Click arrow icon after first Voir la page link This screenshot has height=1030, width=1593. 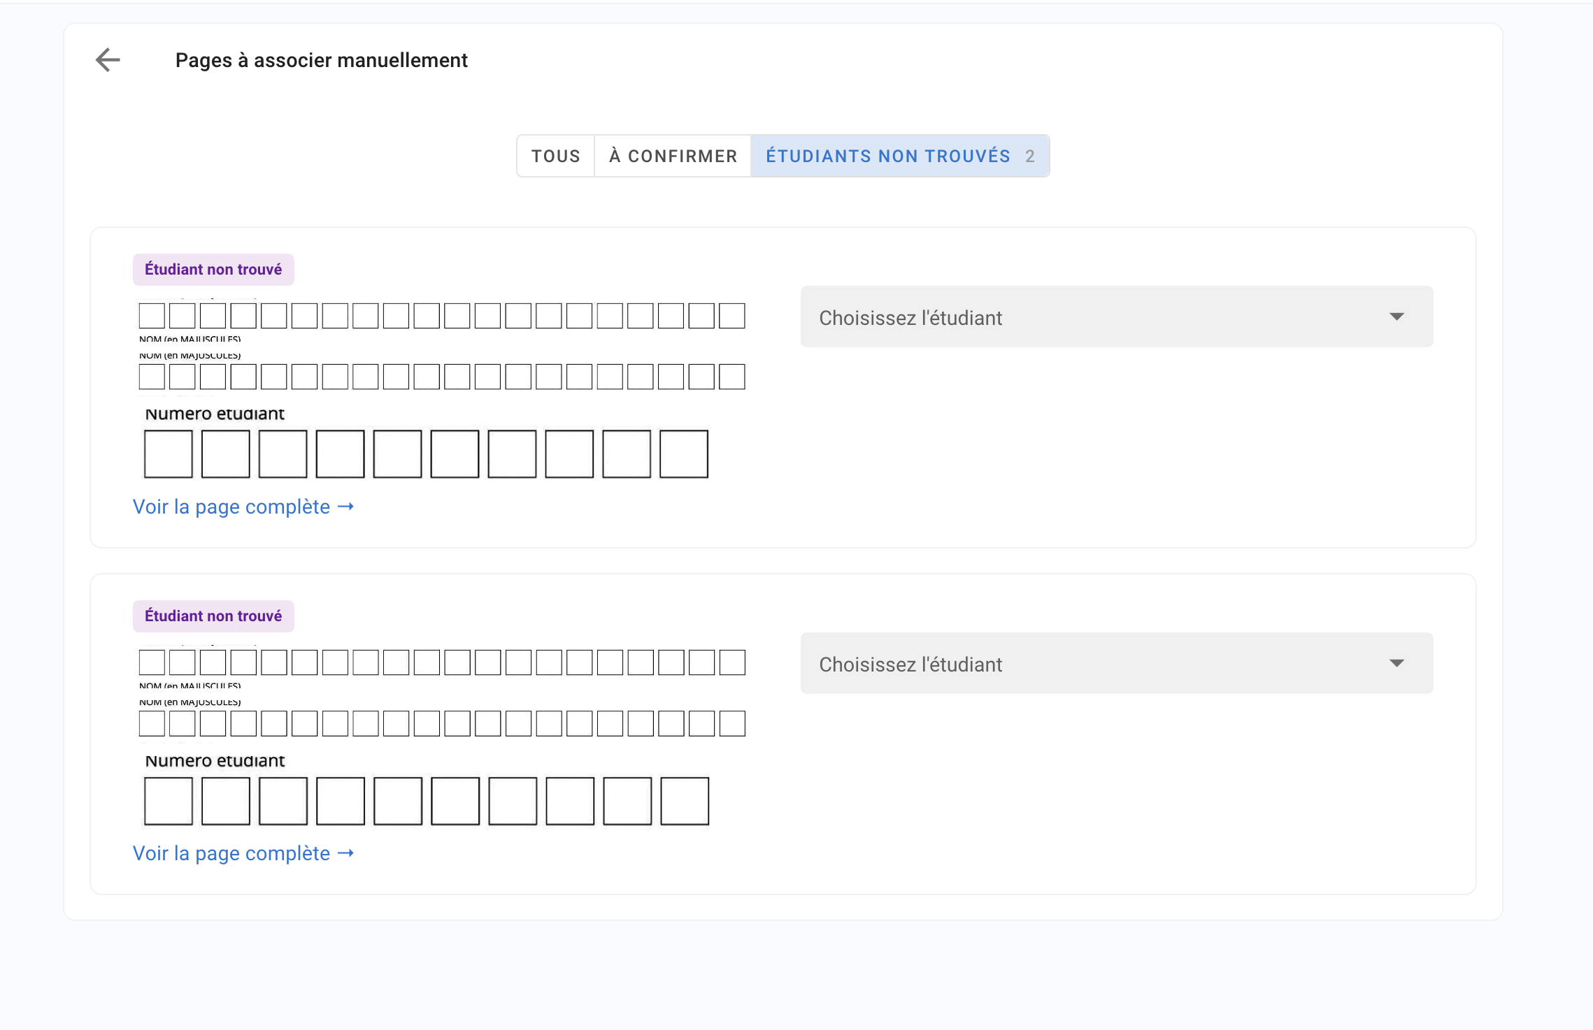(x=346, y=507)
